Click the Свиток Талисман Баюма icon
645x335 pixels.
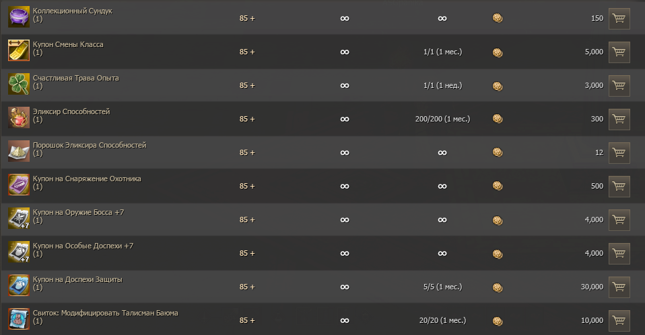[18, 320]
